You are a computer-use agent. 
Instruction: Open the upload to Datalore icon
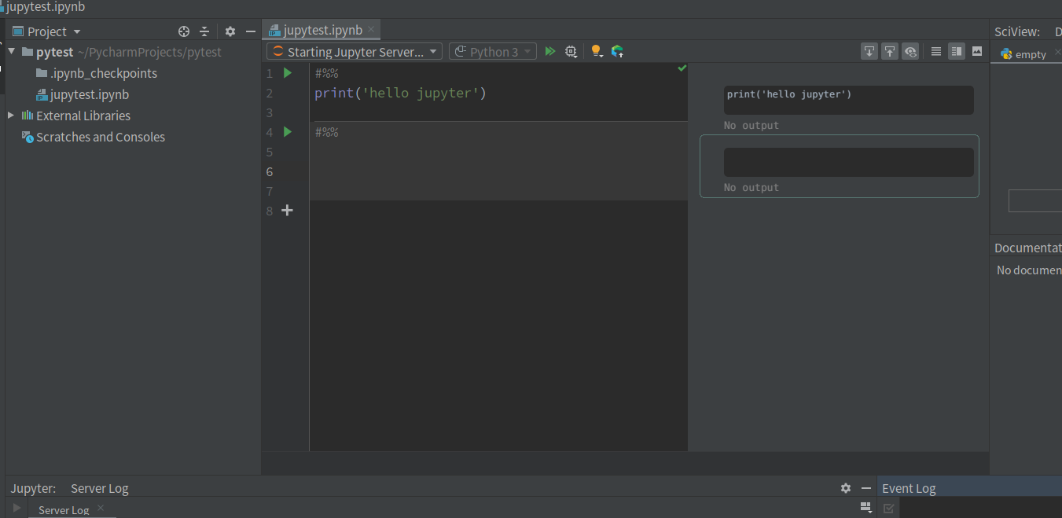(x=618, y=51)
